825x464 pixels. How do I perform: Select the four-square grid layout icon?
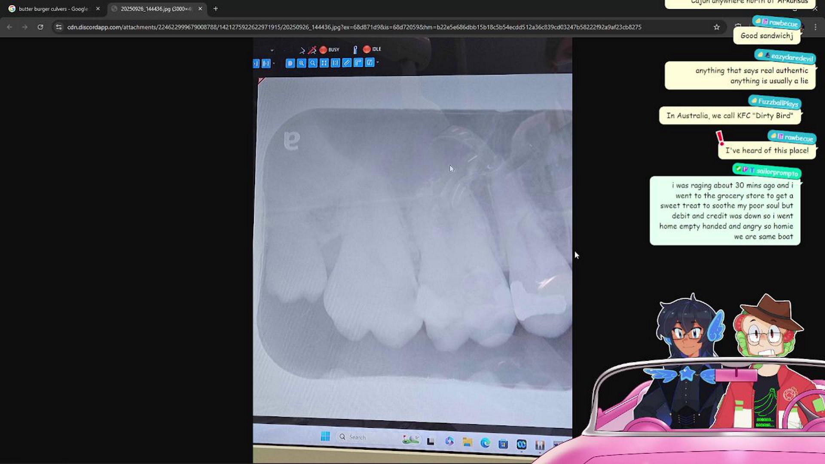pyautogui.click(x=324, y=63)
